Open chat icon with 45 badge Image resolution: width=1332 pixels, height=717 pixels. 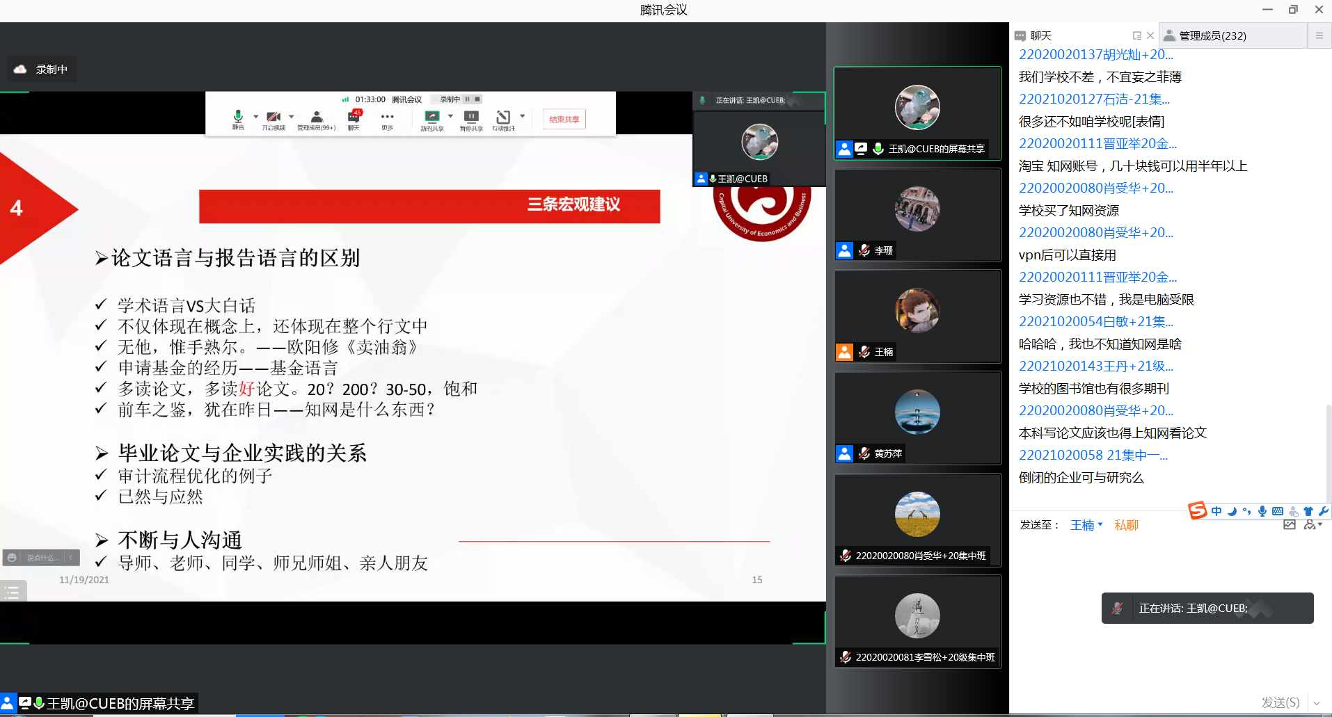(x=354, y=119)
